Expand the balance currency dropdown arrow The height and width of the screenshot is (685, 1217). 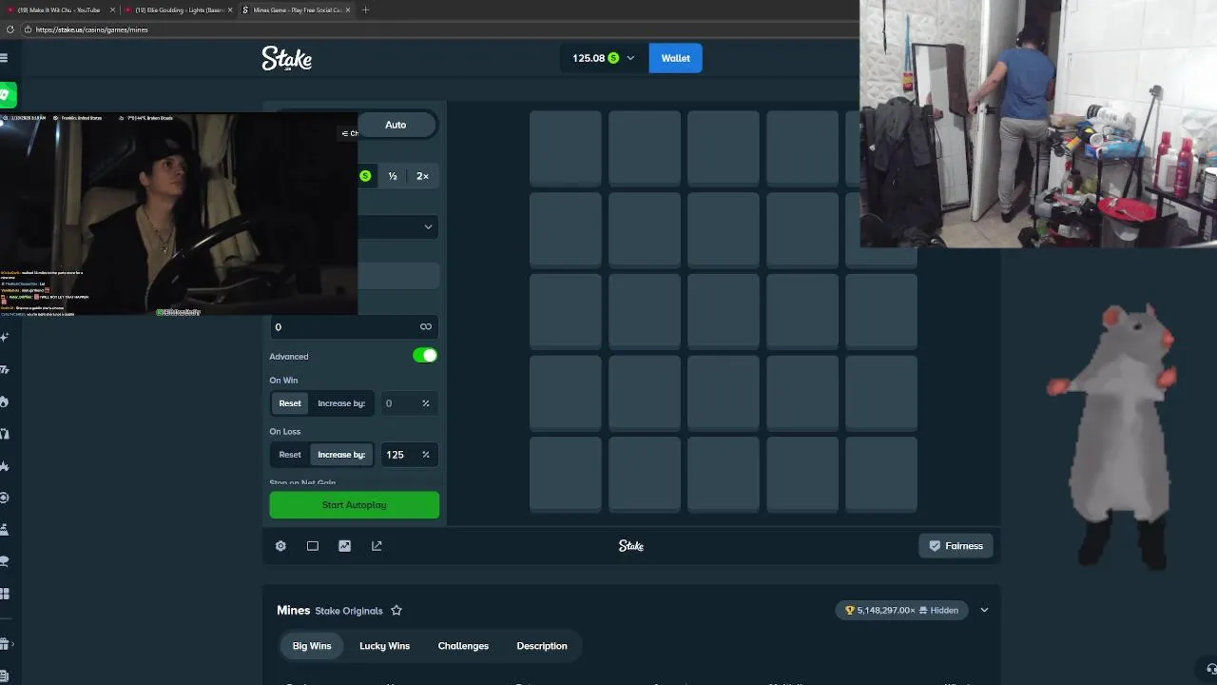[x=630, y=58]
